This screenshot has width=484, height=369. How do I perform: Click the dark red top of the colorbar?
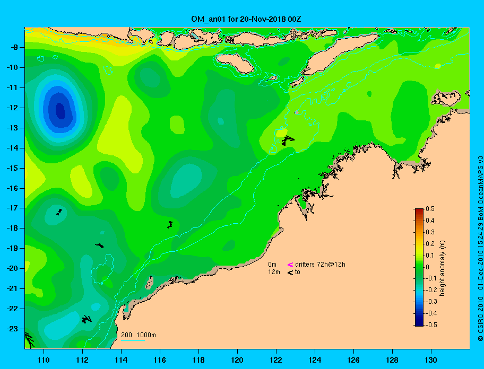coord(419,210)
